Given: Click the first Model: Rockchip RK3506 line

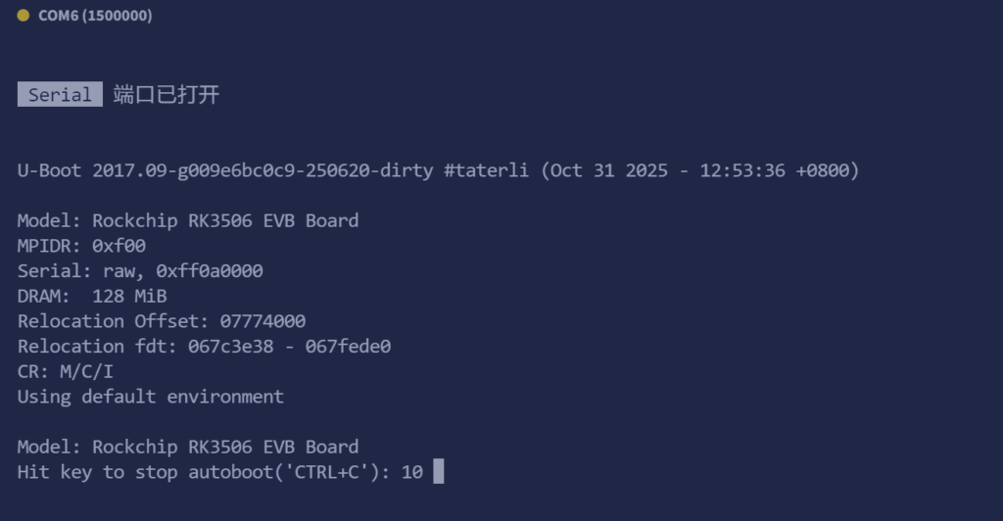Looking at the screenshot, I should [x=188, y=220].
